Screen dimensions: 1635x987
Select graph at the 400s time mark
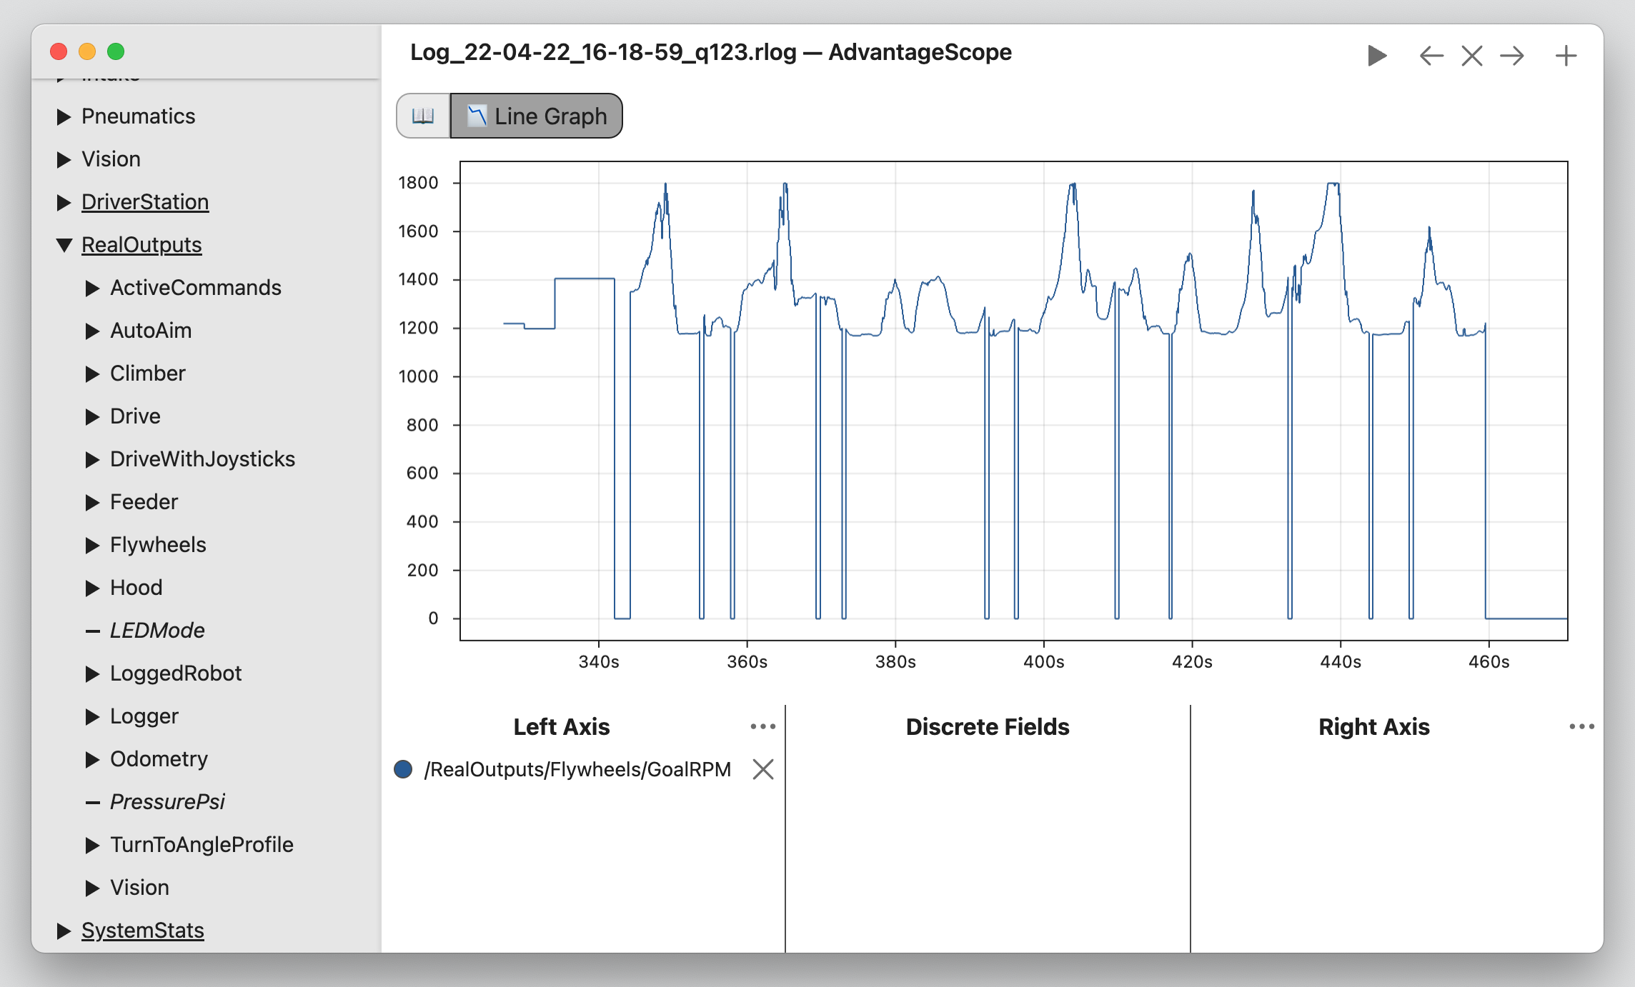click(x=1044, y=661)
